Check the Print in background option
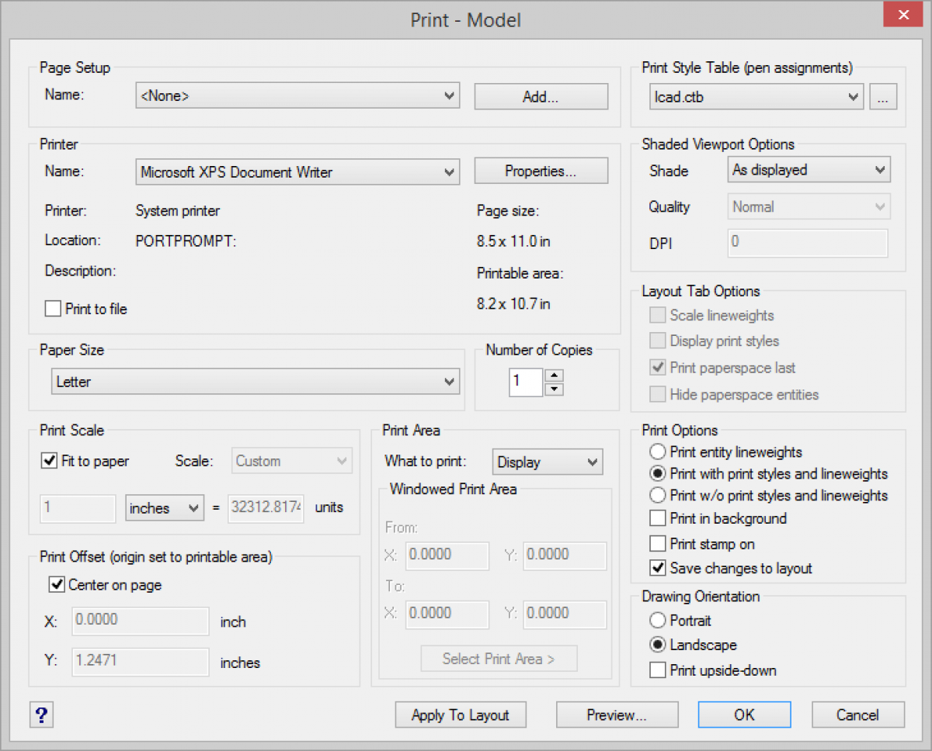 (x=658, y=518)
